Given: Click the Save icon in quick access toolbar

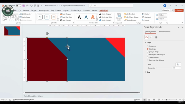Looking at the screenshot, I should (x=23, y=5).
